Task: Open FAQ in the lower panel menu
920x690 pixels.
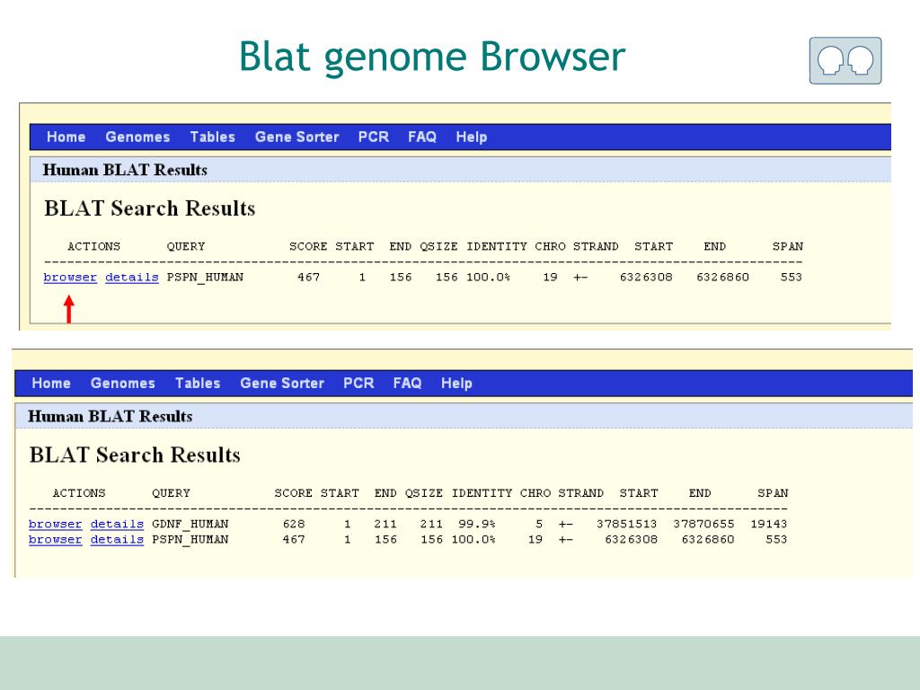Action: pos(408,383)
